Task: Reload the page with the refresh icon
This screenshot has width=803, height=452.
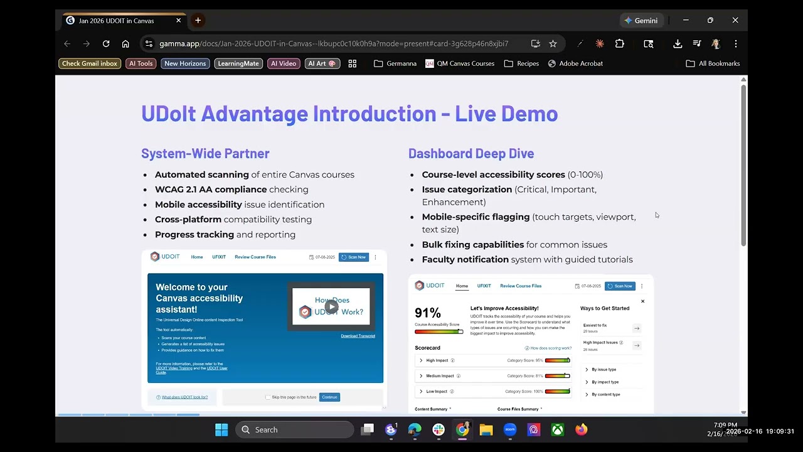Action: click(106, 44)
